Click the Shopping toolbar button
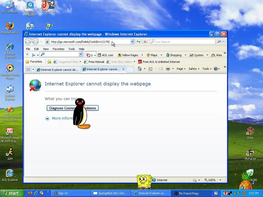This screenshot has width=263, height=197. 174,55
